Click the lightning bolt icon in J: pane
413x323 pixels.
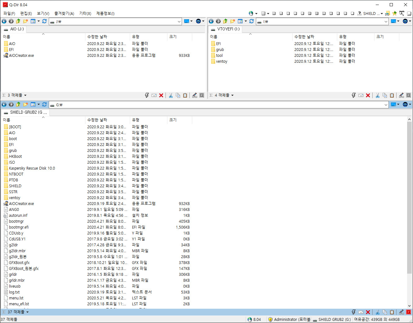(147, 95)
